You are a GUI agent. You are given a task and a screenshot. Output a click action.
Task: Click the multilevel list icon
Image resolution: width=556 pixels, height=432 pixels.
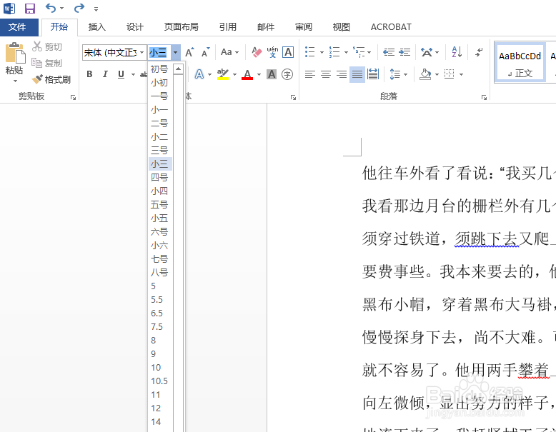[x=359, y=52]
